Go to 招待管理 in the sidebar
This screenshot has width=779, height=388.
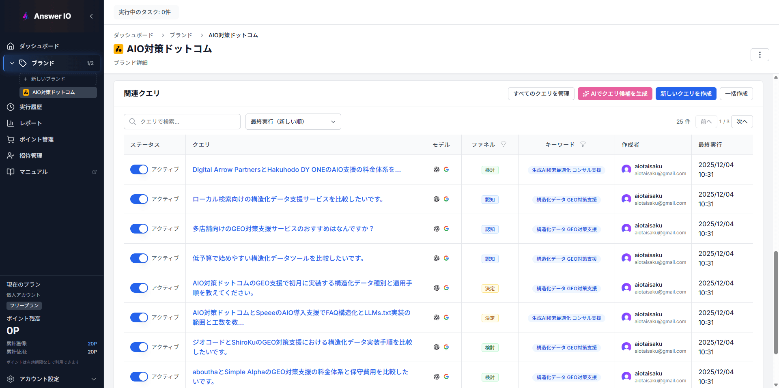tap(31, 156)
